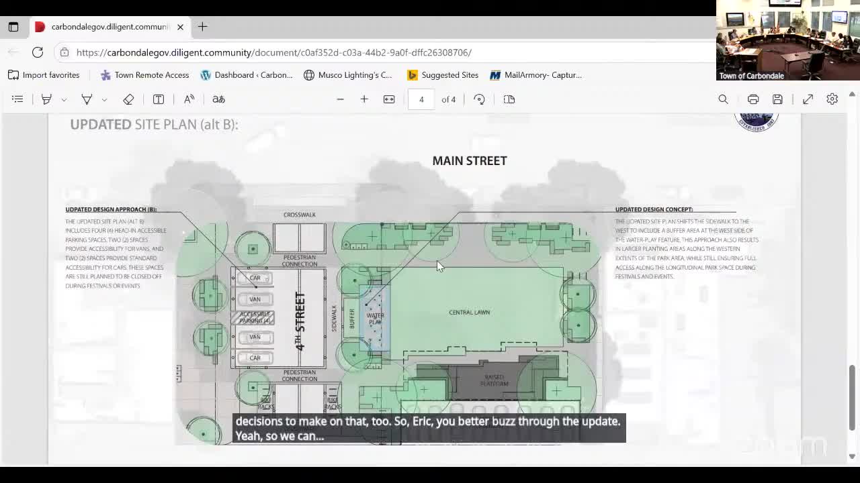
Task: Click the Town of Carbondale video thumbnail
Action: [x=787, y=40]
